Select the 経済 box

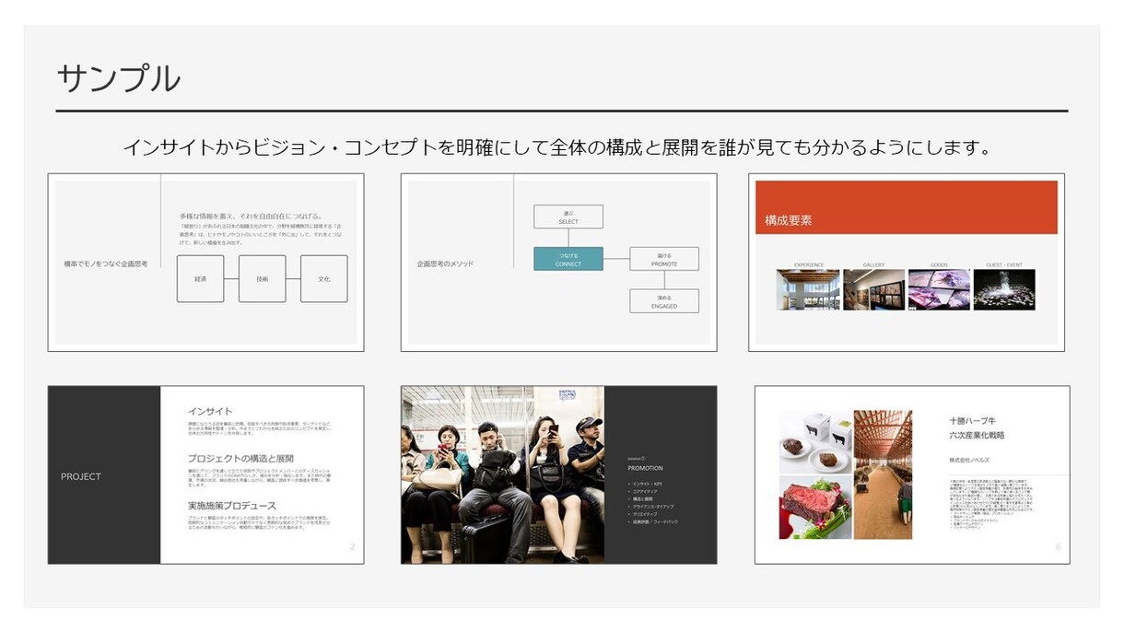200,278
